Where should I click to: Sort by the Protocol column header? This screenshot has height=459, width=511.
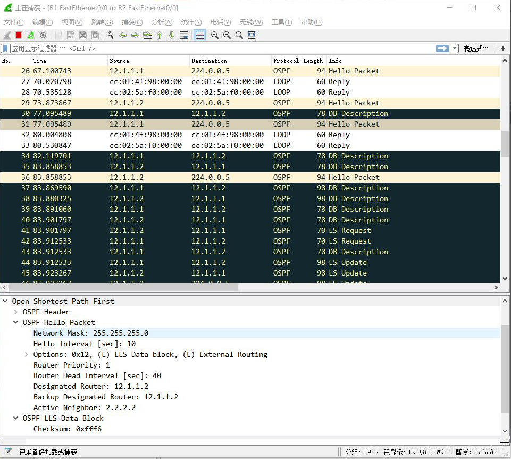click(286, 61)
